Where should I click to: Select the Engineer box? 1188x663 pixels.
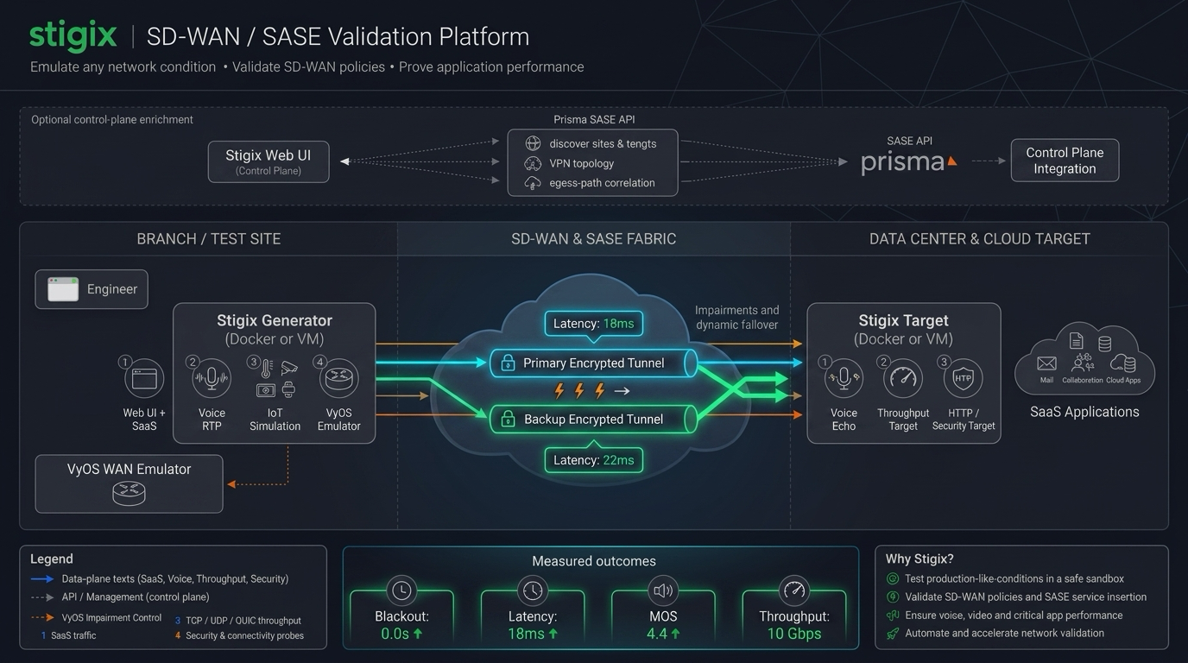coord(92,289)
